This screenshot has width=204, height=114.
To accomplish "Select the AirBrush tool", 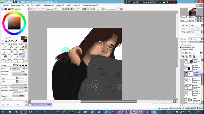I will [x=10, y=46].
